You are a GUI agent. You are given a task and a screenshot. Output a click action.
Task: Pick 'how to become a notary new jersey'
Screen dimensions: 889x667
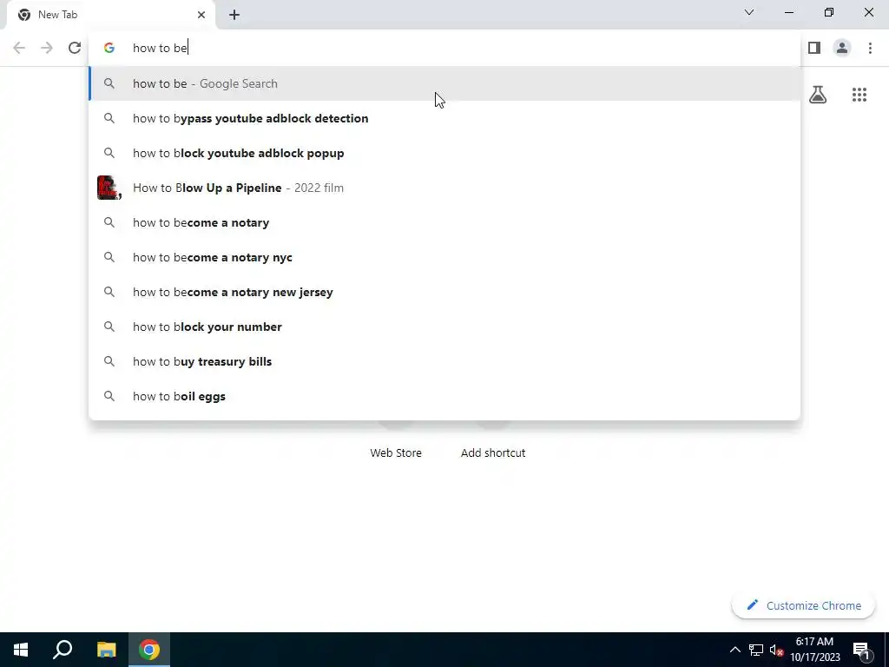[444, 292]
